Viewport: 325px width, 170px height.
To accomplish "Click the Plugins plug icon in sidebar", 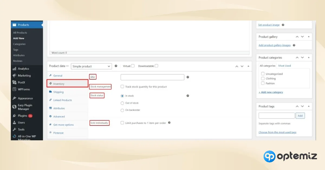I will click(x=14, y=116).
